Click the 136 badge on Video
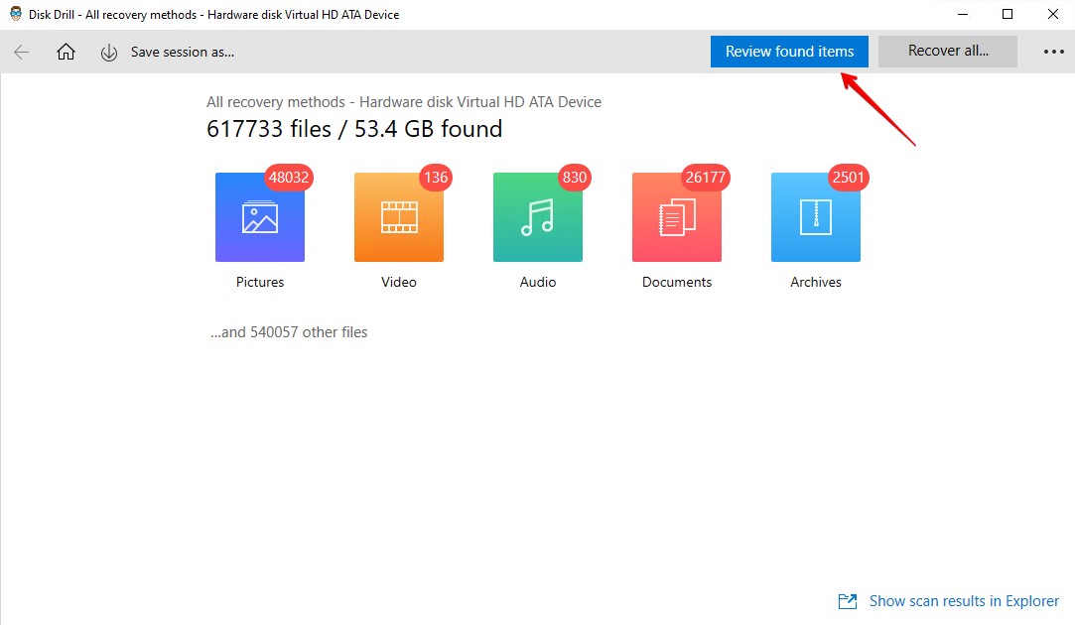Screen dimensions: 1075x625 436,178
